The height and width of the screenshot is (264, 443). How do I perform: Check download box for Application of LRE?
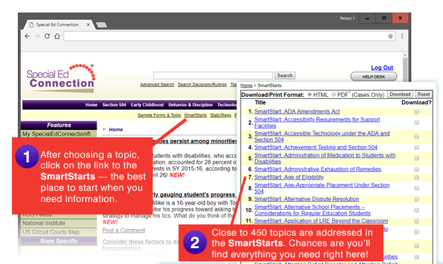point(417,221)
